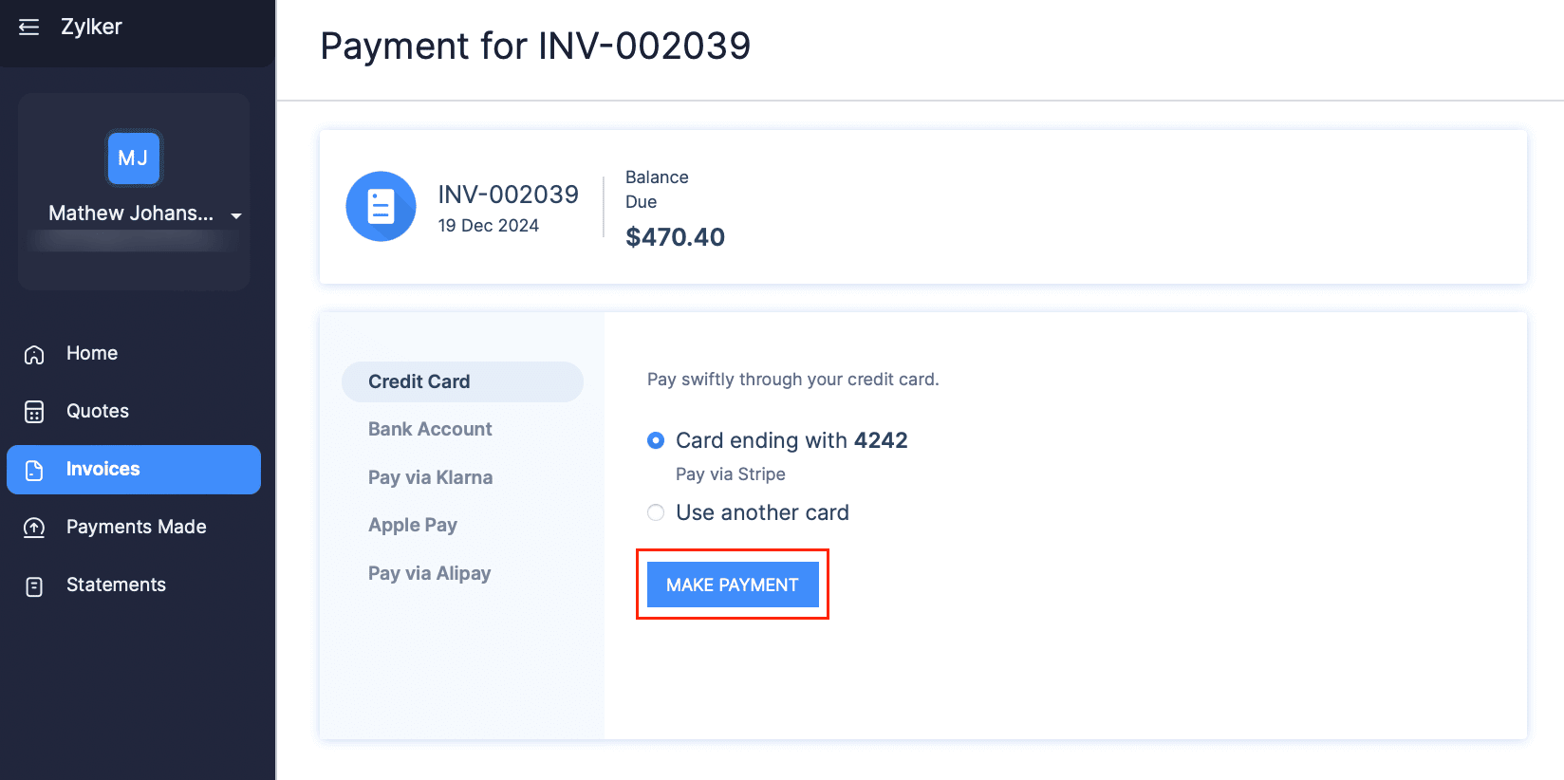1564x780 pixels.
Task: Select card ending with 4242
Action: (x=656, y=440)
